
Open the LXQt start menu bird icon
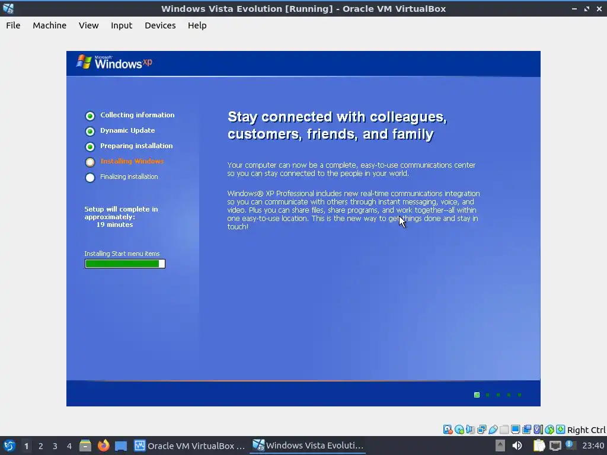point(9,446)
